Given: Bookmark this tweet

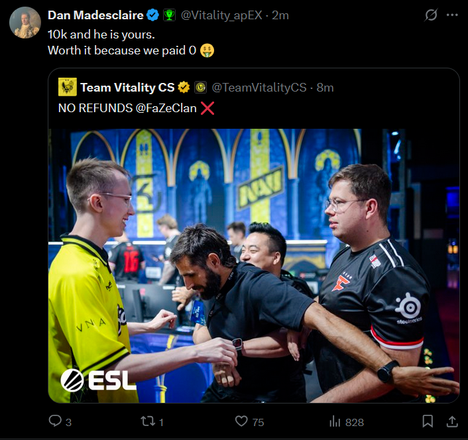Looking at the screenshot, I should (x=428, y=421).
